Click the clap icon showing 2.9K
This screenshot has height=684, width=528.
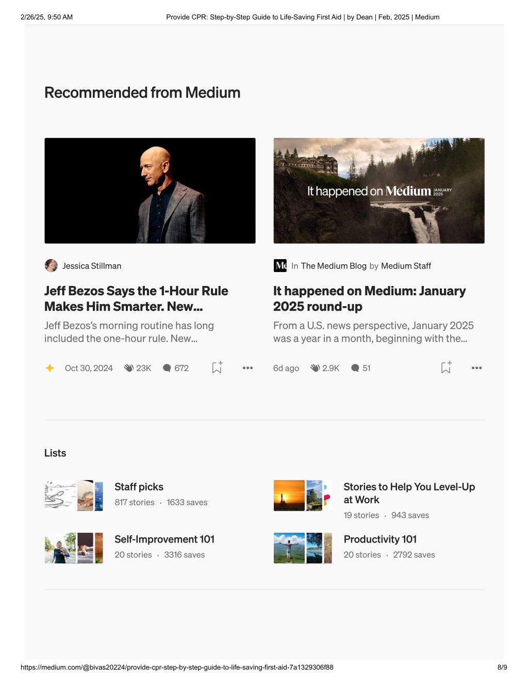(315, 368)
